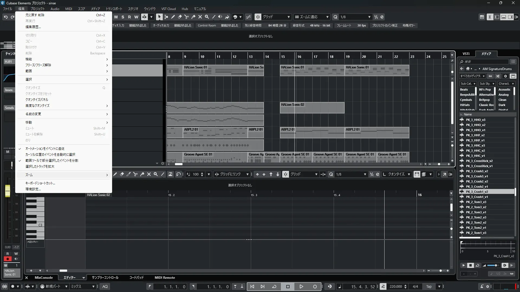Switch to the VSTi tab
Viewport: 520px width, 292px height.
pos(466,54)
